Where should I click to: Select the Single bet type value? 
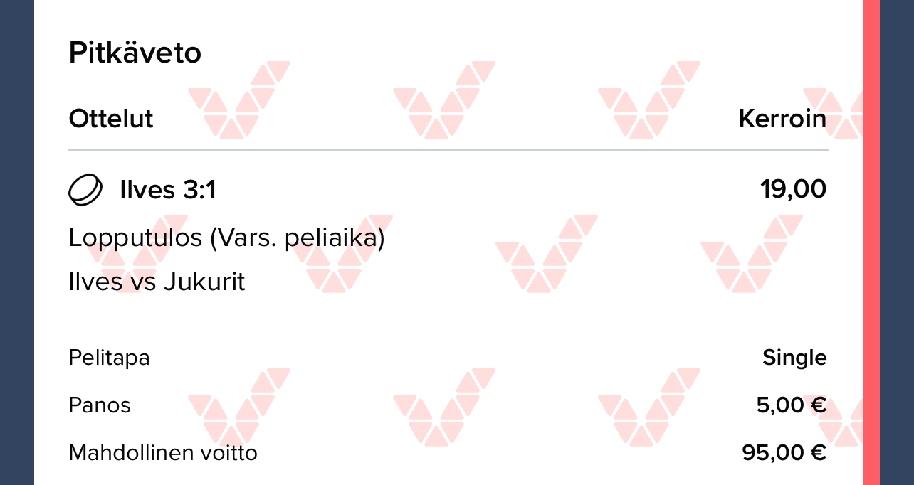point(794,357)
